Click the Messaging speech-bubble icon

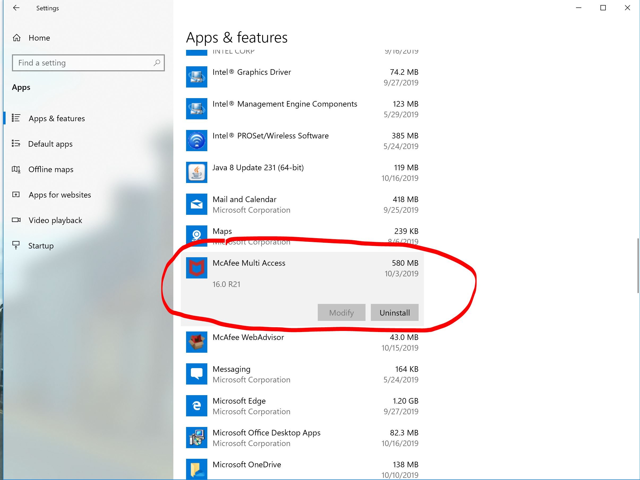(196, 374)
